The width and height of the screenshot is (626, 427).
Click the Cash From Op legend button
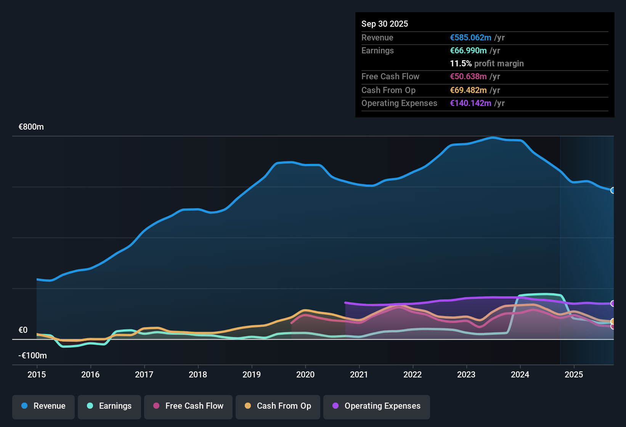pos(278,406)
